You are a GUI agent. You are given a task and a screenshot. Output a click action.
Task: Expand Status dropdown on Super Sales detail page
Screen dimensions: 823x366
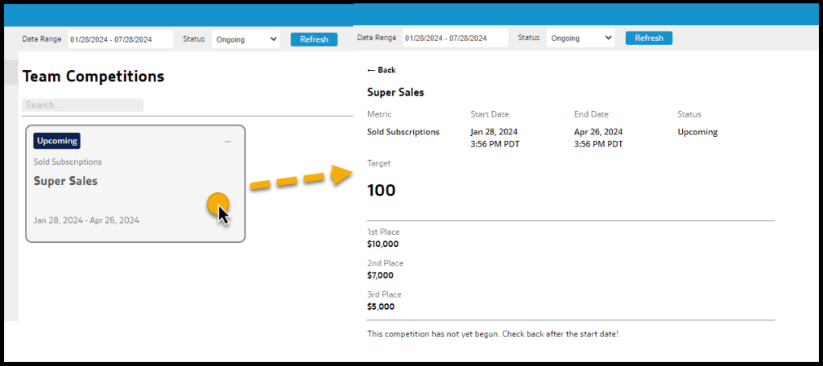[x=580, y=38]
